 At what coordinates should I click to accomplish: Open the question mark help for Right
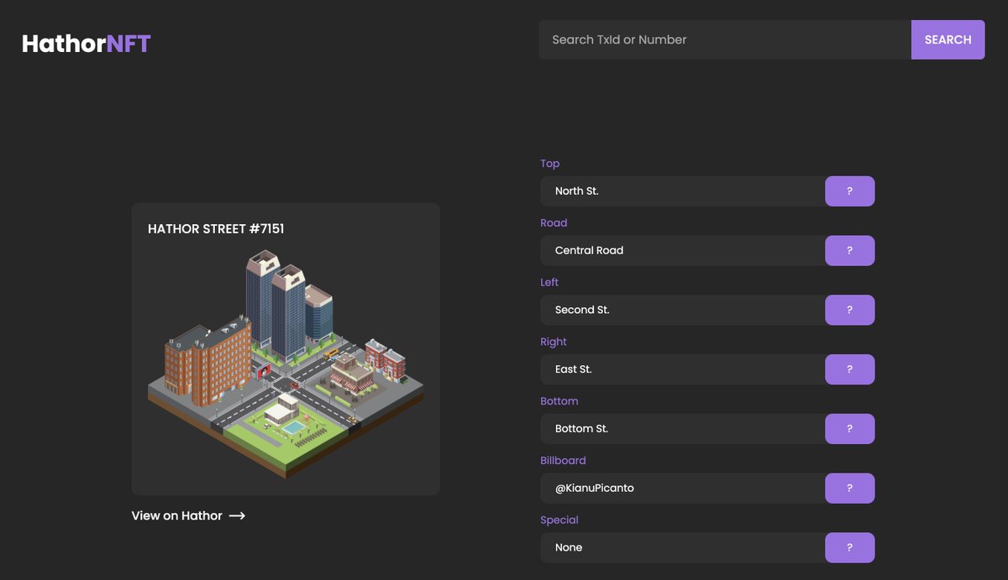(849, 369)
